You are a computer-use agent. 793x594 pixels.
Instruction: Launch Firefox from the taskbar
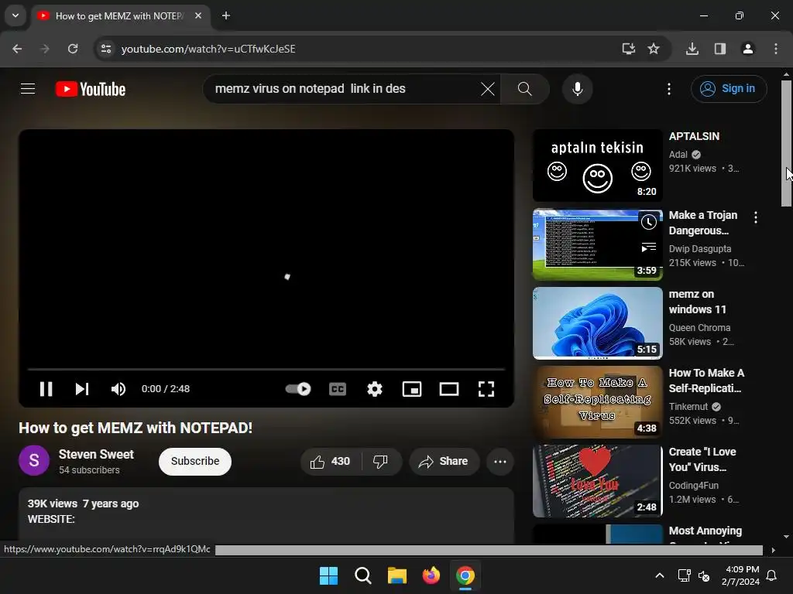[431, 575]
